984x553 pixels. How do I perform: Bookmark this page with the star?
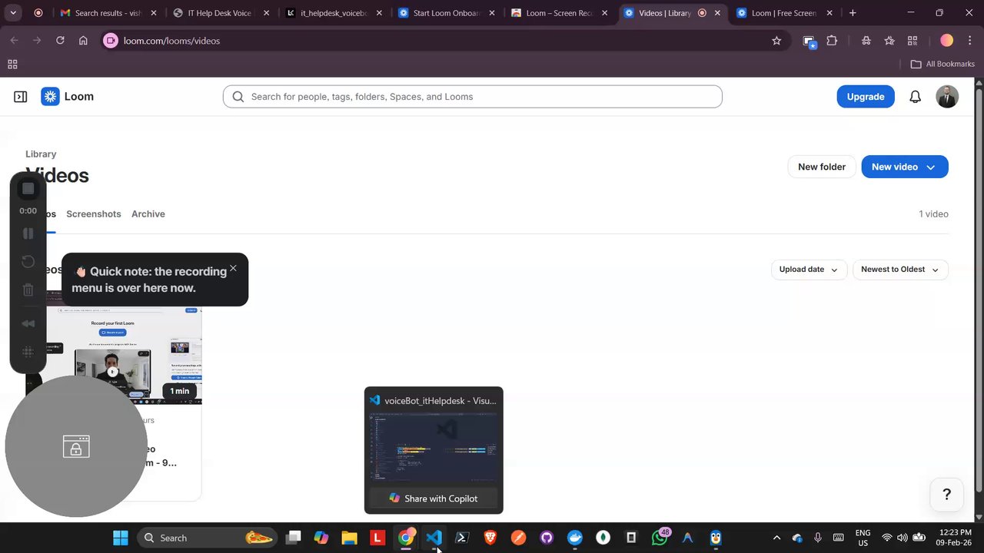click(x=776, y=41)
